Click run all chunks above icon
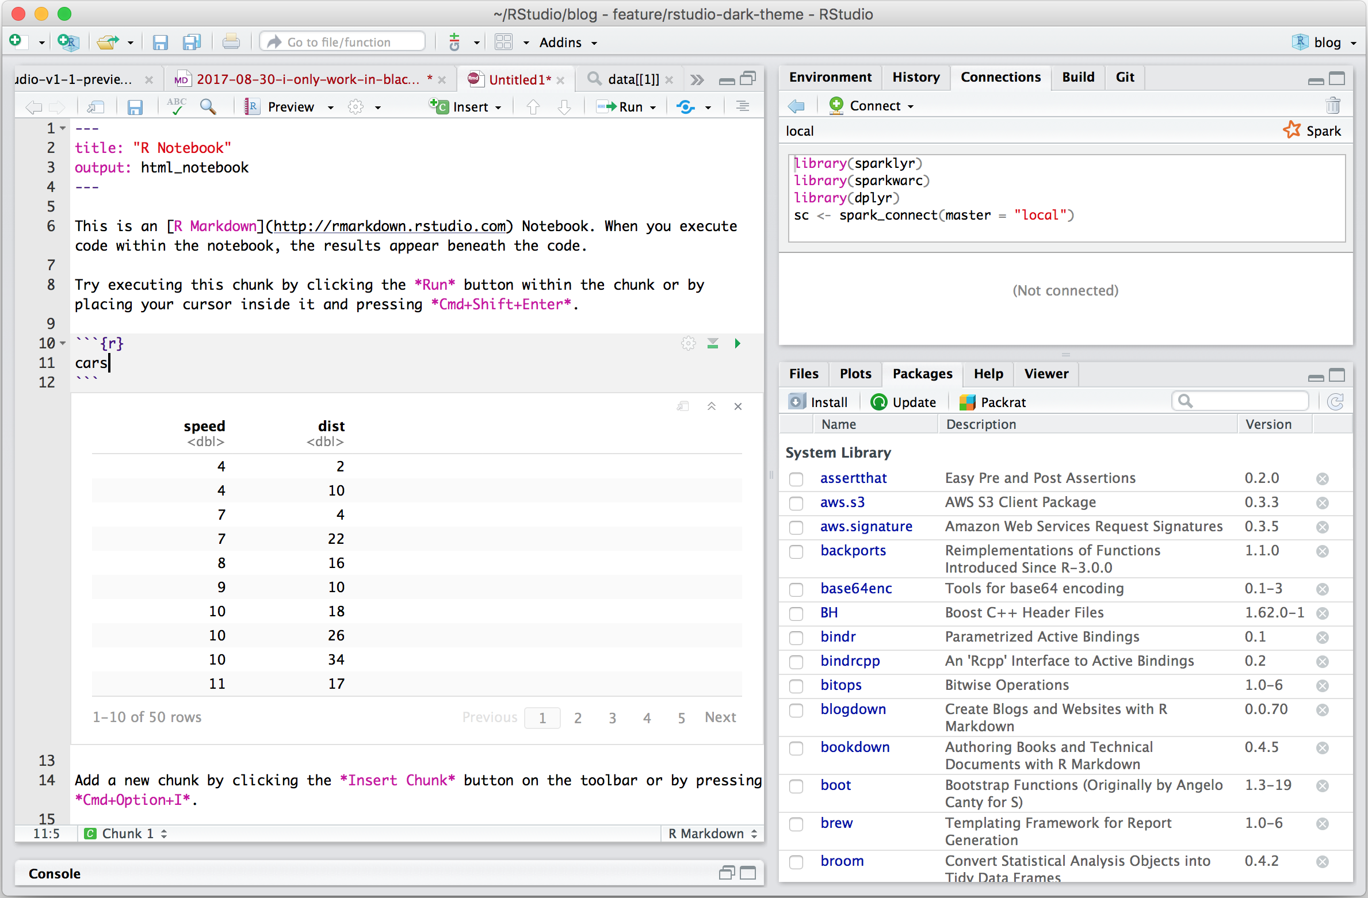The width and height of the screenshot is (1368, 898). click(x=713, y=344)
